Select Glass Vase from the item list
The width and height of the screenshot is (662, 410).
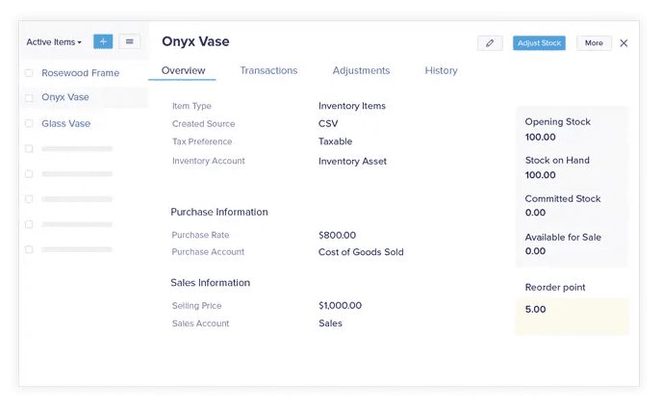(65, 123)
